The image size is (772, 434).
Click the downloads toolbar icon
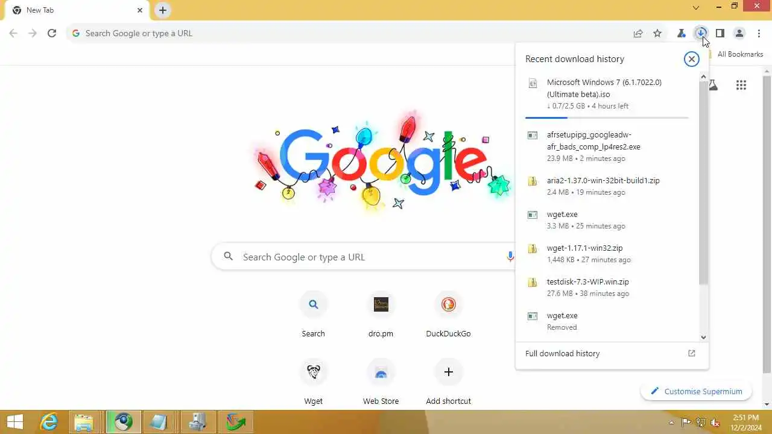[x=701, y=33]
